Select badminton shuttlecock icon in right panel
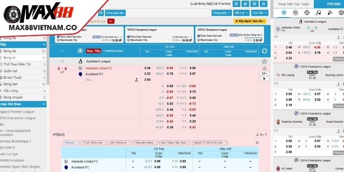 coord(330,12)
